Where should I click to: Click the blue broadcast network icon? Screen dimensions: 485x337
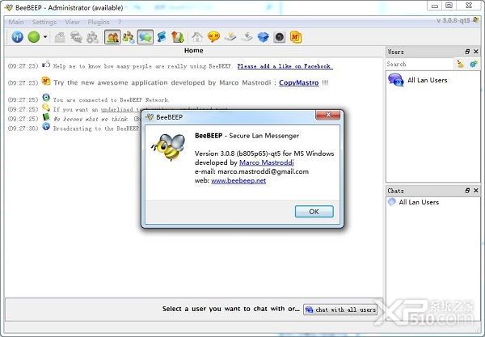[18, 37]
